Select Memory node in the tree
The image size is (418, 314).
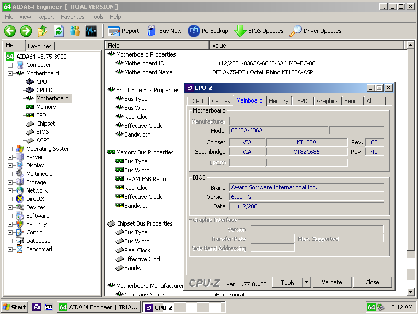(46, 107)
